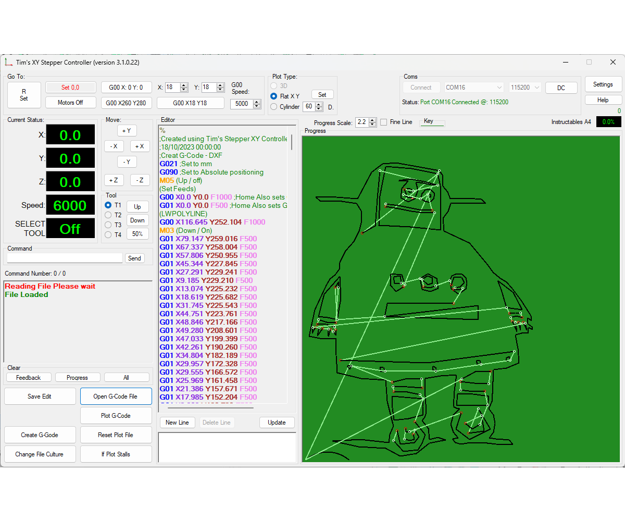625x521 pixels.
Task: Increase the G00 Speed with the spinner
Action: click(256, 101)
